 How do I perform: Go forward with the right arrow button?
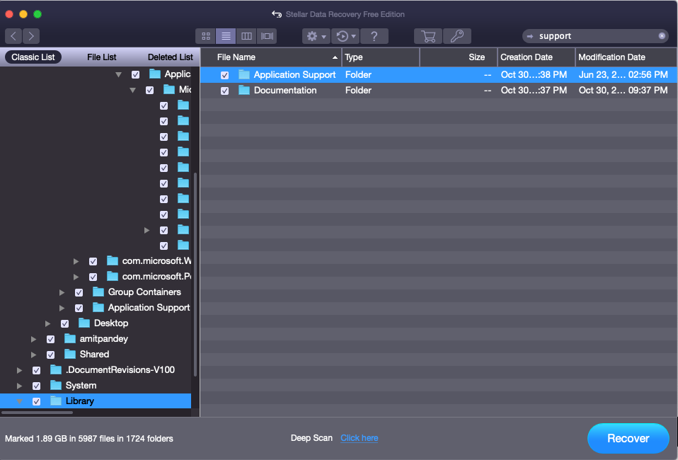tap(31, 36)
